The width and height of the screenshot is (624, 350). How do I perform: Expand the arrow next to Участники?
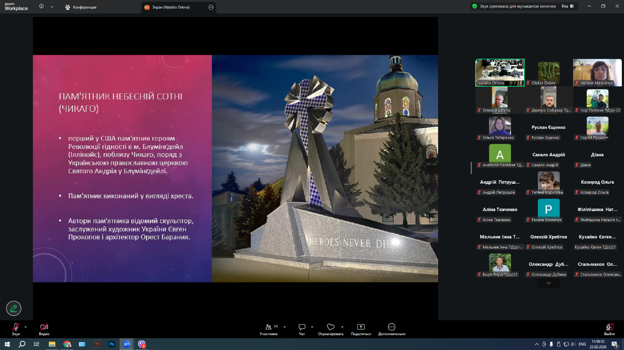point(285,326)
